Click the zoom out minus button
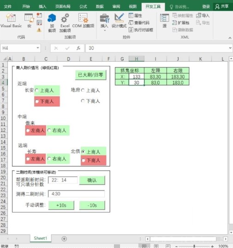This screenshot has width=233, height=248. 176,246
